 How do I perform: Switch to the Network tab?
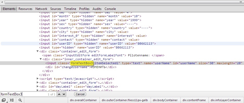(41, 9)
